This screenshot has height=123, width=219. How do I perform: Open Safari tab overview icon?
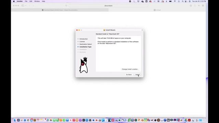tap(203, 5)
